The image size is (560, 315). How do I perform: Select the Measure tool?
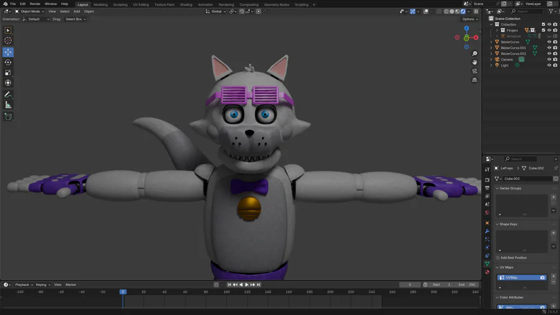[8, 105]
